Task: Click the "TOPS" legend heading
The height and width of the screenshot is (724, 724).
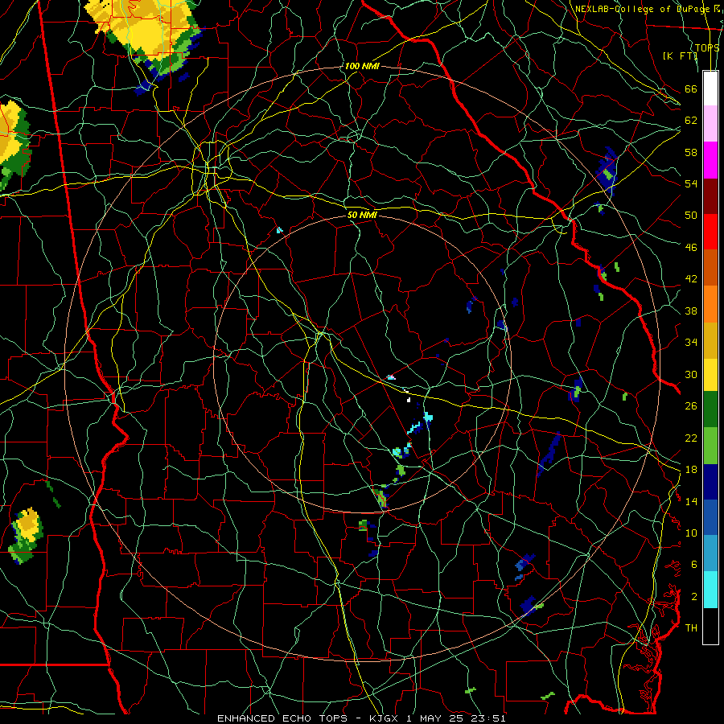Action: point(707,47)
